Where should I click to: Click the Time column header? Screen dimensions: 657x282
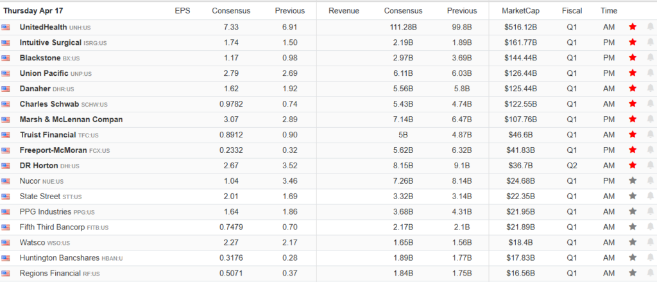pos(609,11)
